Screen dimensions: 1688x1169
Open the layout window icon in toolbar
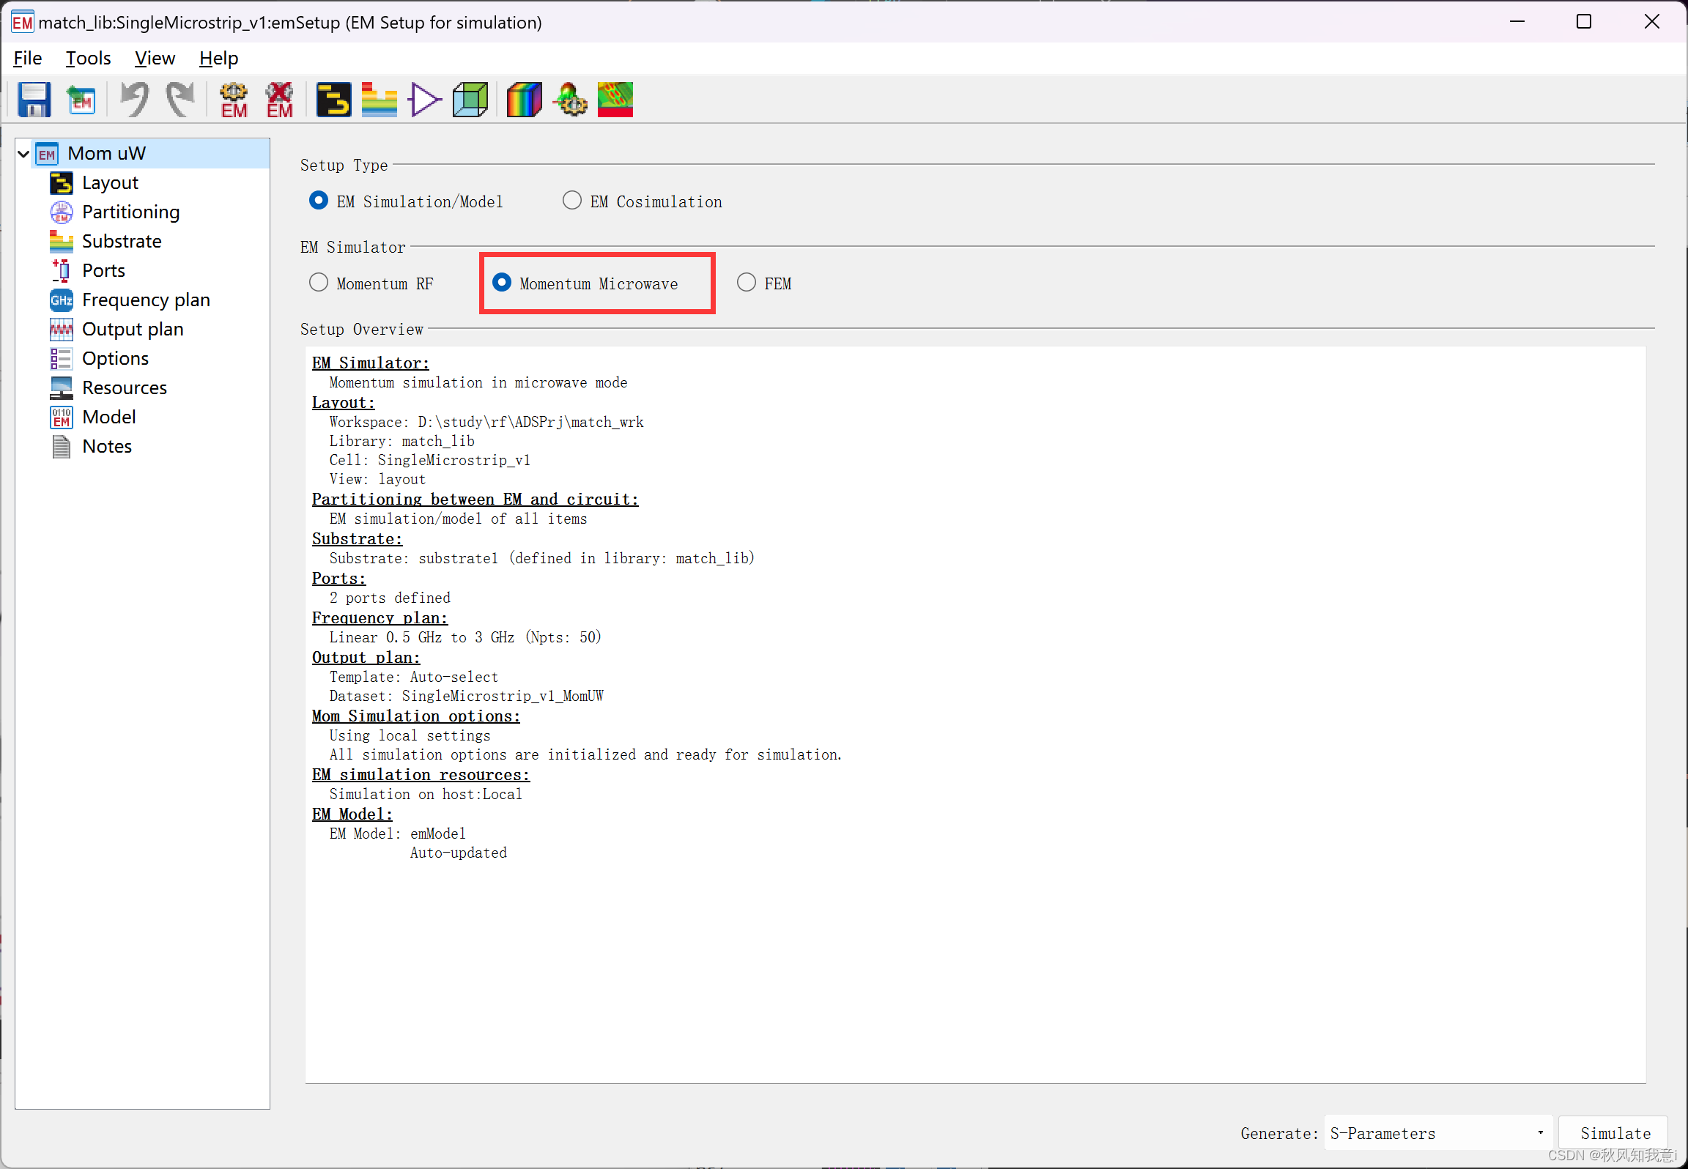point(333,100)
